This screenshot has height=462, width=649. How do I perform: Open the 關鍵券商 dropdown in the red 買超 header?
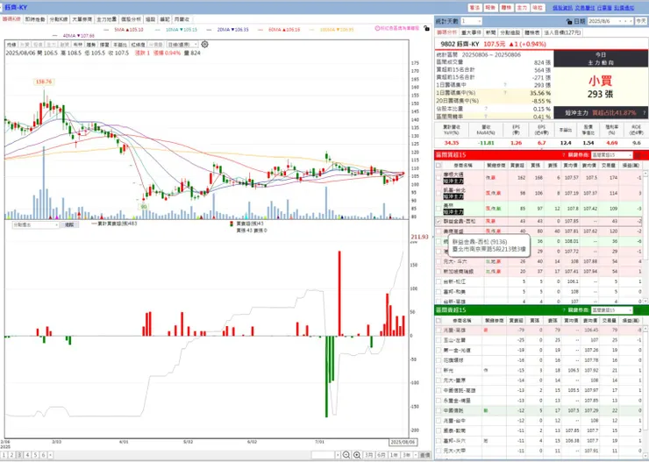click(611, 155)
